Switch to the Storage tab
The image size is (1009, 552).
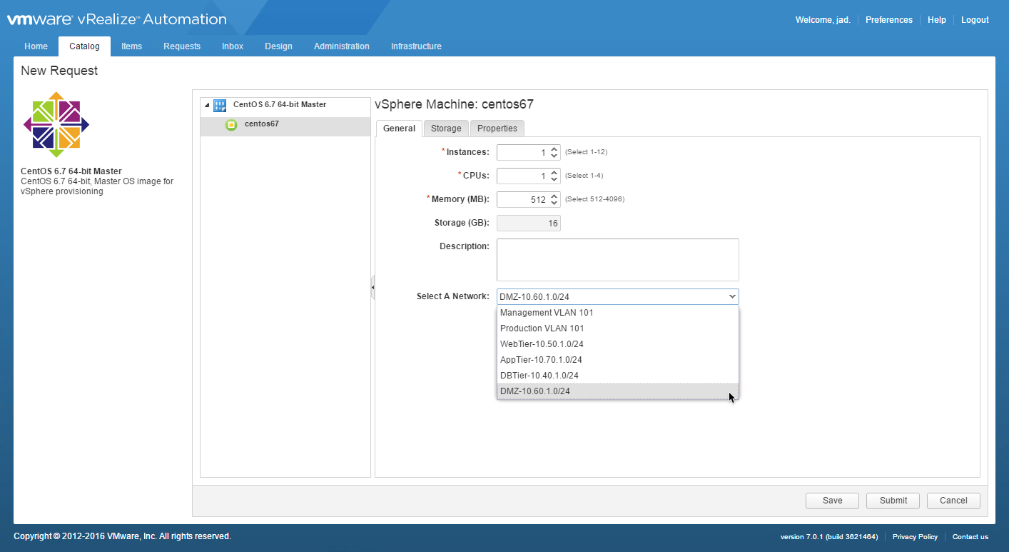(x=446, y=129)
